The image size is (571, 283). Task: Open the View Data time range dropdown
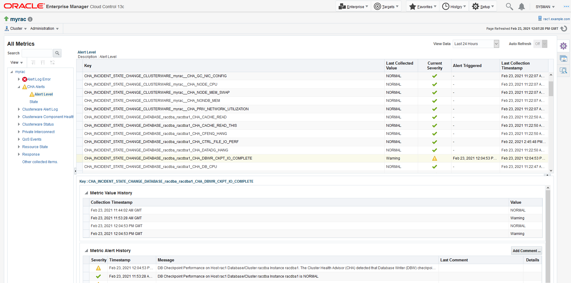476,44
